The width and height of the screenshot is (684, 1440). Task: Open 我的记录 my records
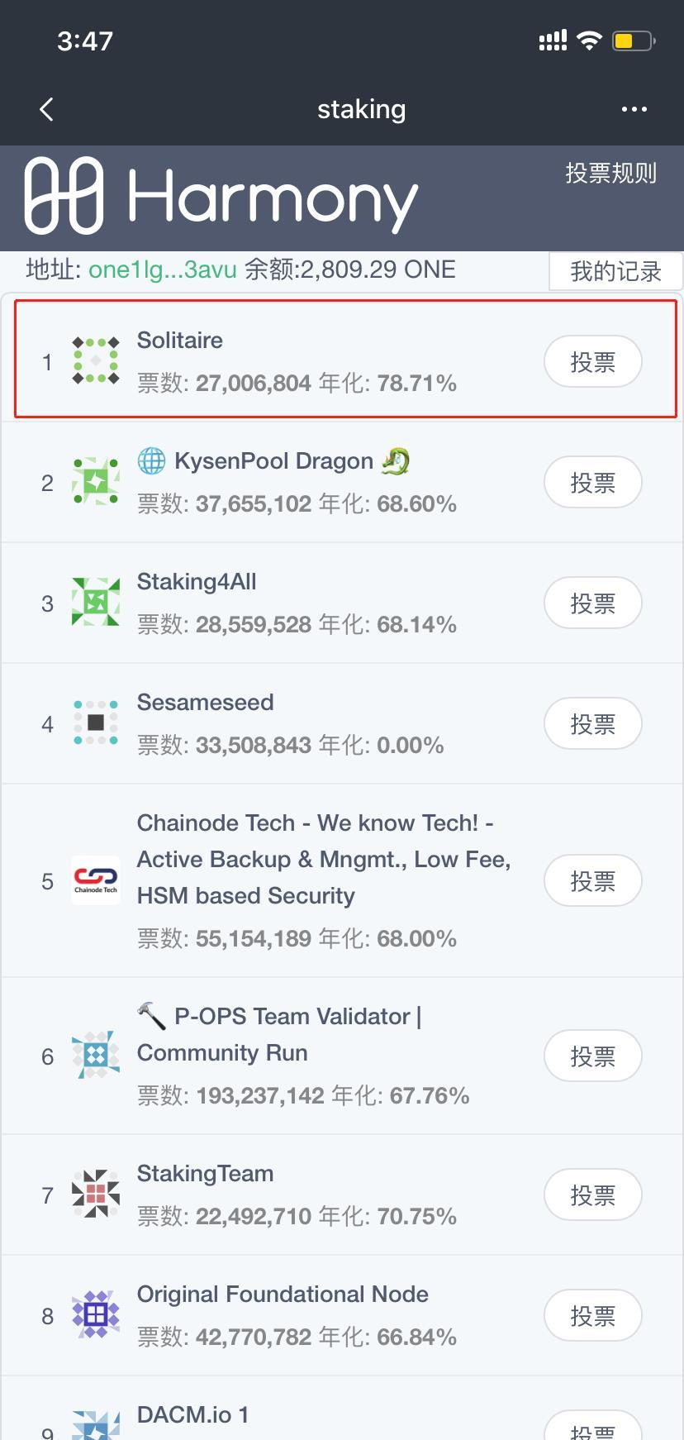(615, 271)
